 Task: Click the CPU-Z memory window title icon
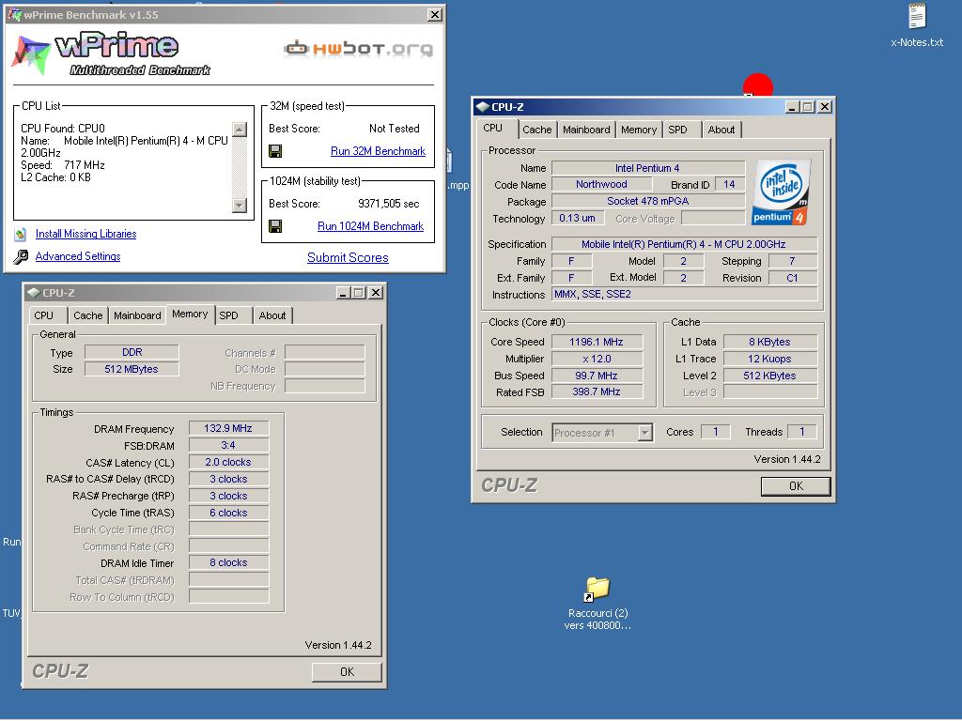[34, 293]
